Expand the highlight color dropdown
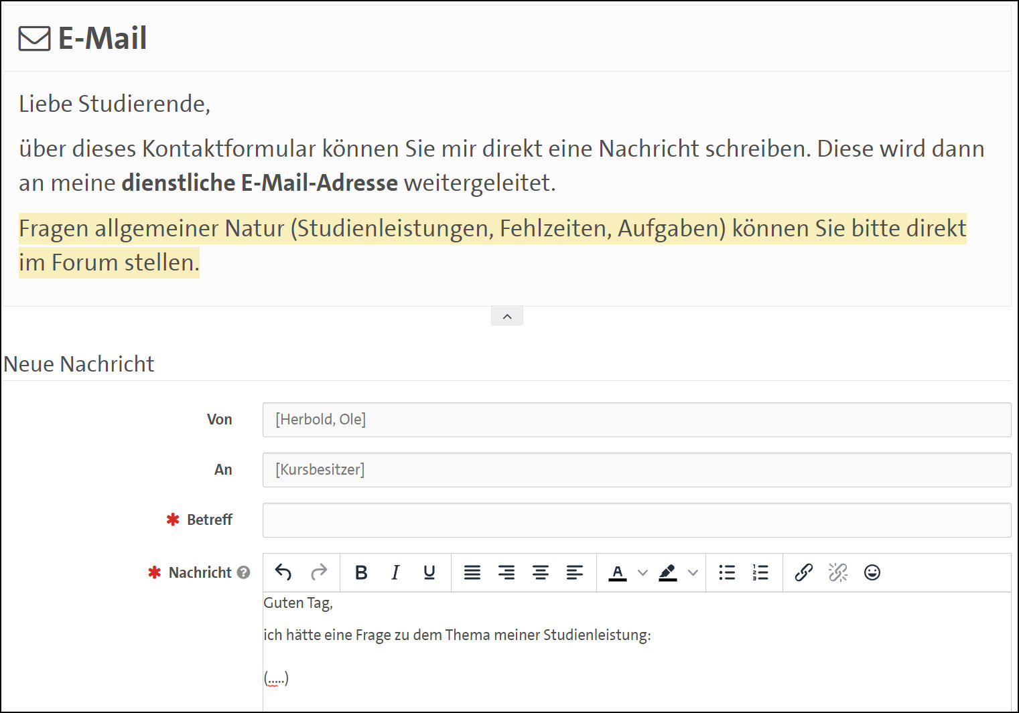Image resolution: width=1019 pixels, height=713 pixels. (x=693, y=572)
